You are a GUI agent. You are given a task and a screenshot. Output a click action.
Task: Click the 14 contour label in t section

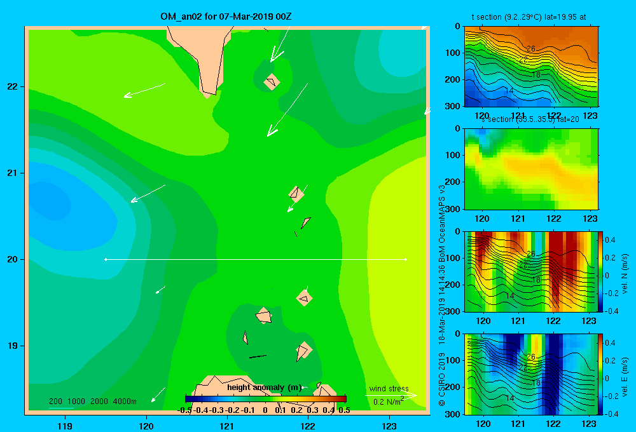point(509,90)
